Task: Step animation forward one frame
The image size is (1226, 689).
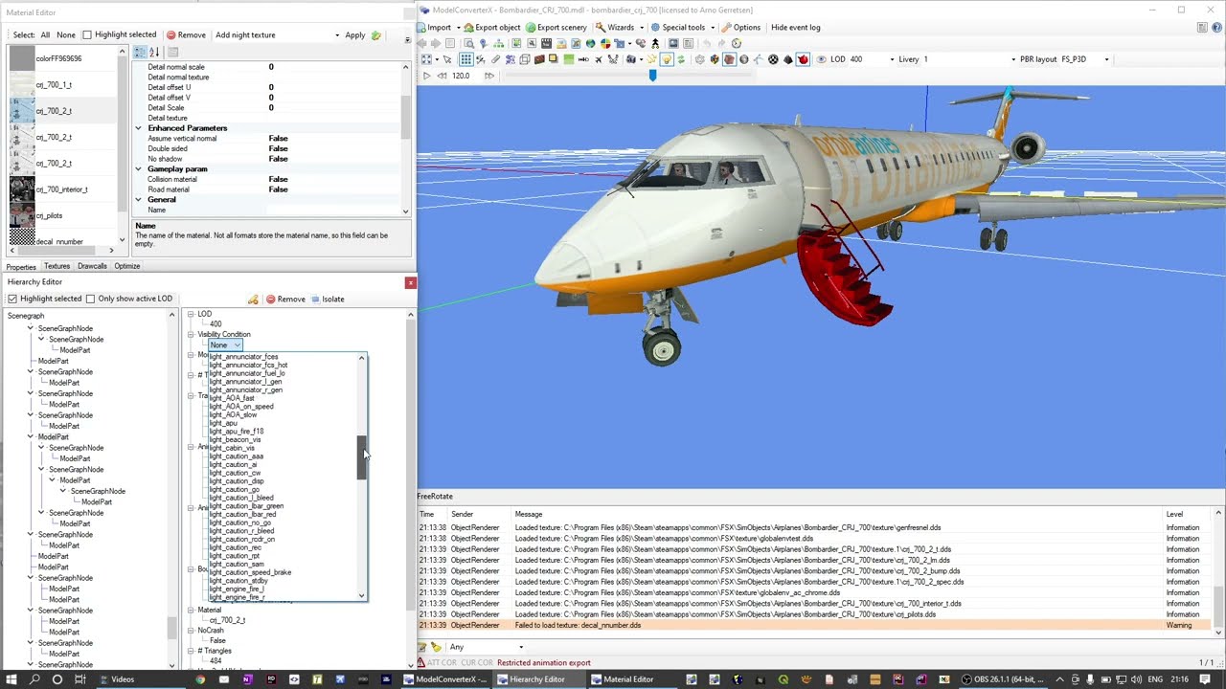Action: (489, 76)
